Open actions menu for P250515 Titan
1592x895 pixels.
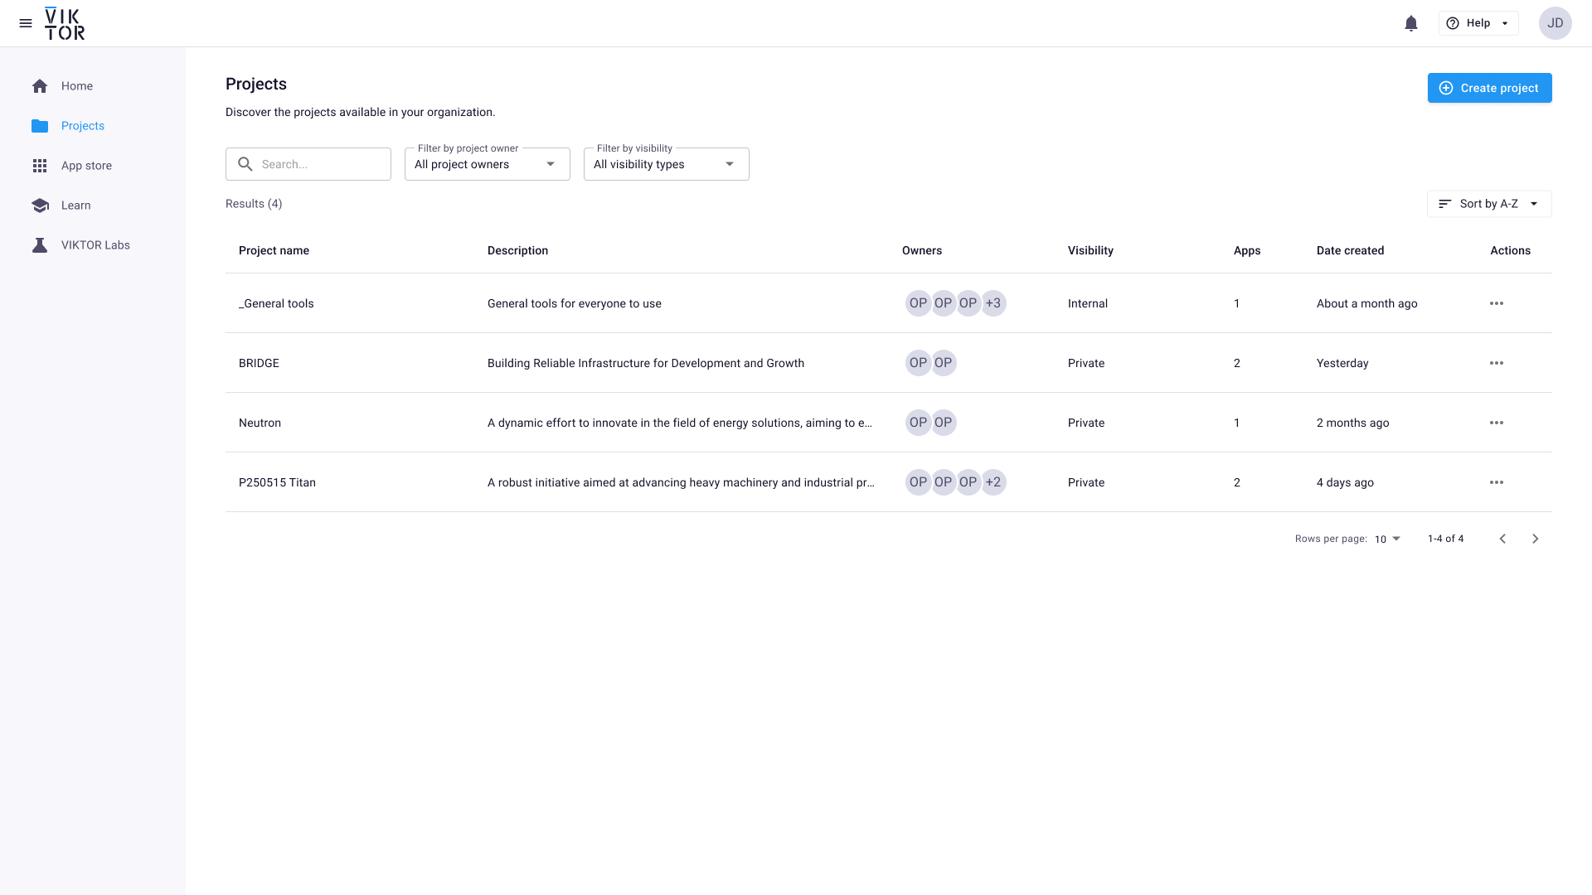[1496, 482]
